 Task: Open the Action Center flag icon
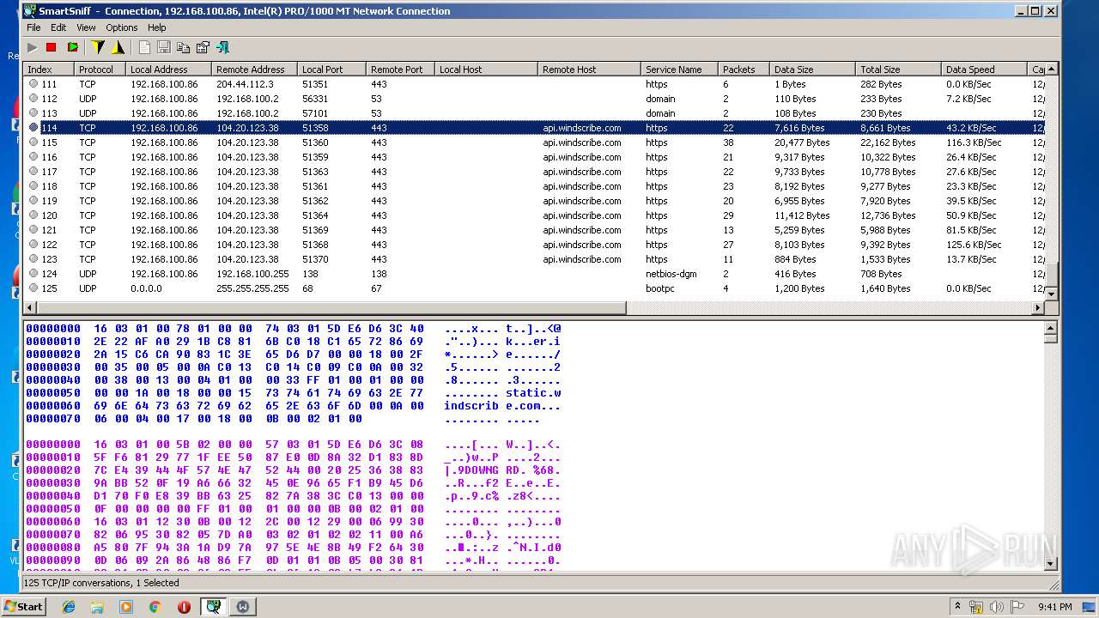1016,607
